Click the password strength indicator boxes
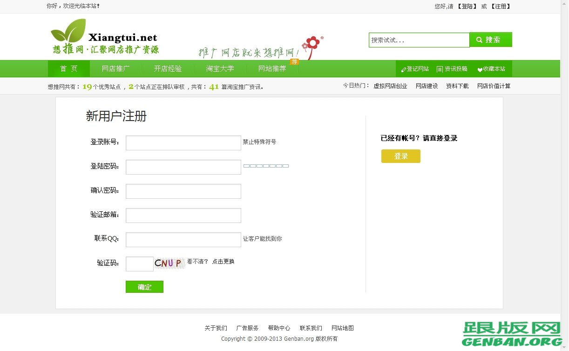Image resolution: width=569 pixels, height=351 pixels. point(266,166)
